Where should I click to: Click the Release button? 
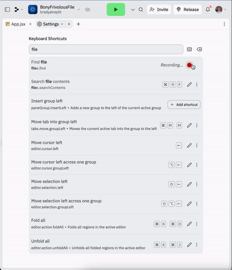tap(188, 10)
